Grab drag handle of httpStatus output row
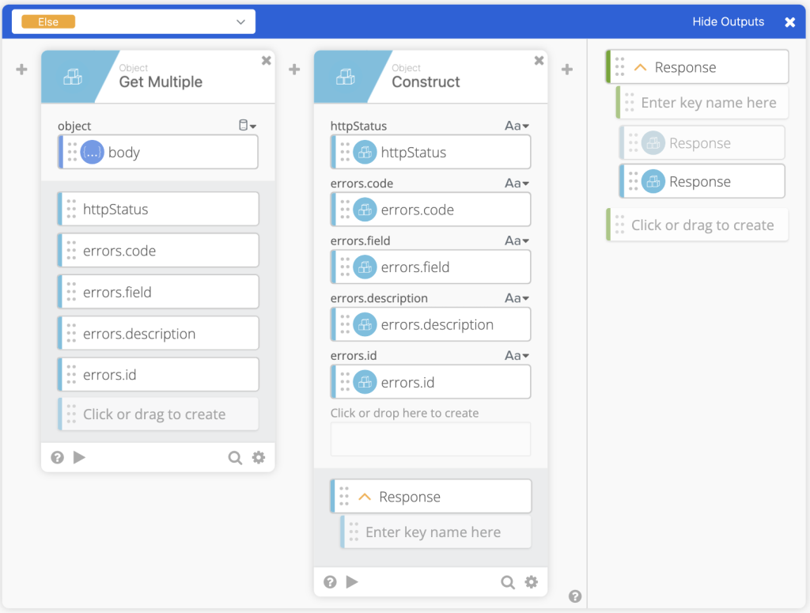The image size is (810, 613). 71,209
